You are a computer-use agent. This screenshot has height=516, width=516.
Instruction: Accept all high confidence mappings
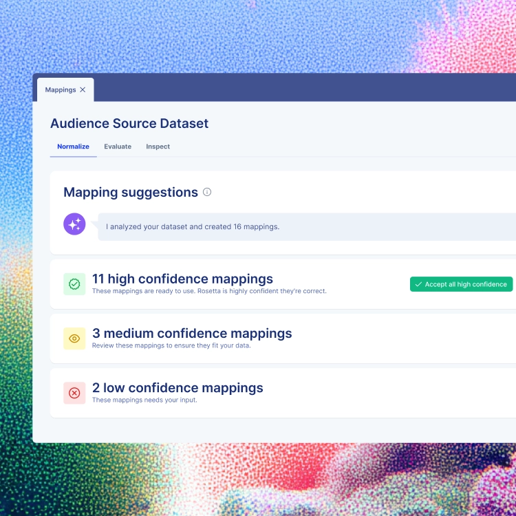(461, 284)
